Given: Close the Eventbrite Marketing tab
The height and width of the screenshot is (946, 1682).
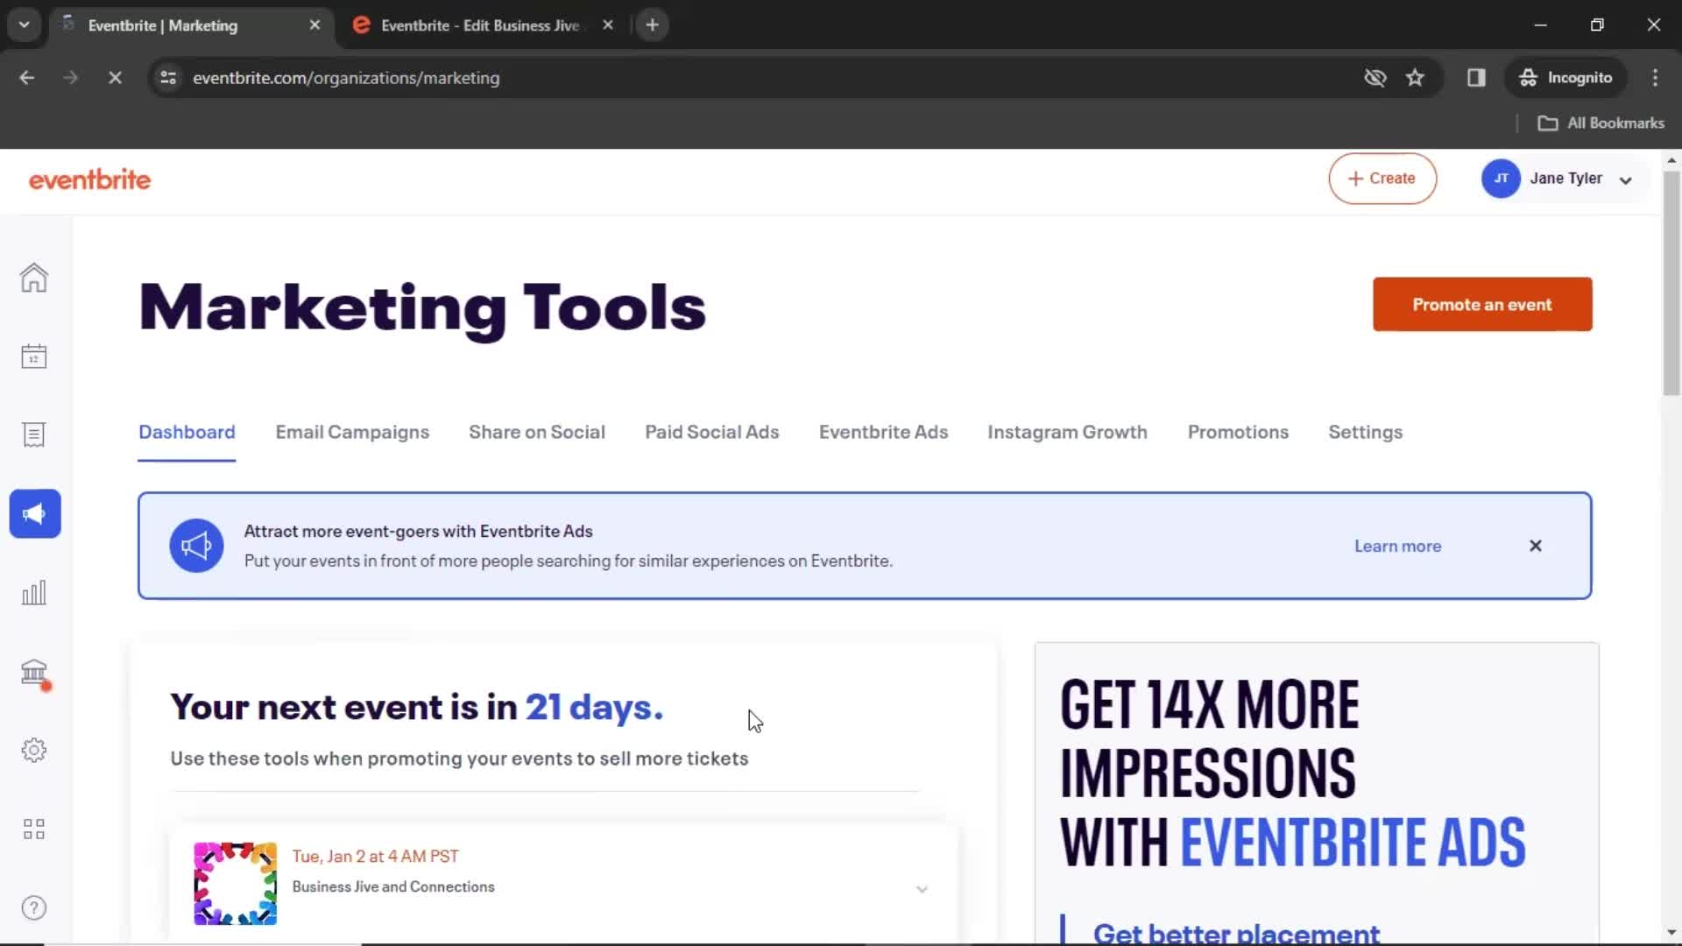Looking at the screenshot, I should (314, 25).
